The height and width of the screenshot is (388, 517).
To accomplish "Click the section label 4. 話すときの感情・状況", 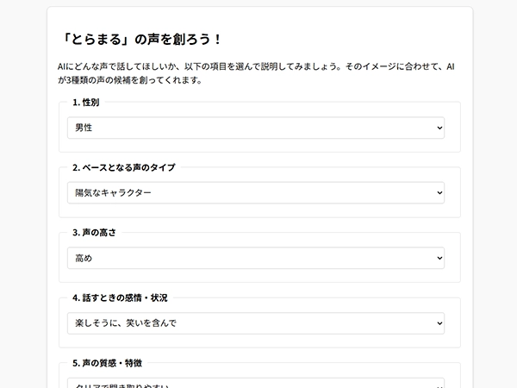I will click(120, 297).
